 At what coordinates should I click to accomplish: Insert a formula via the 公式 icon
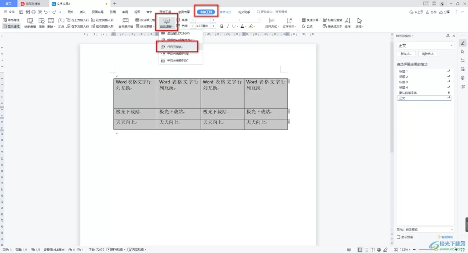[307, 26]
